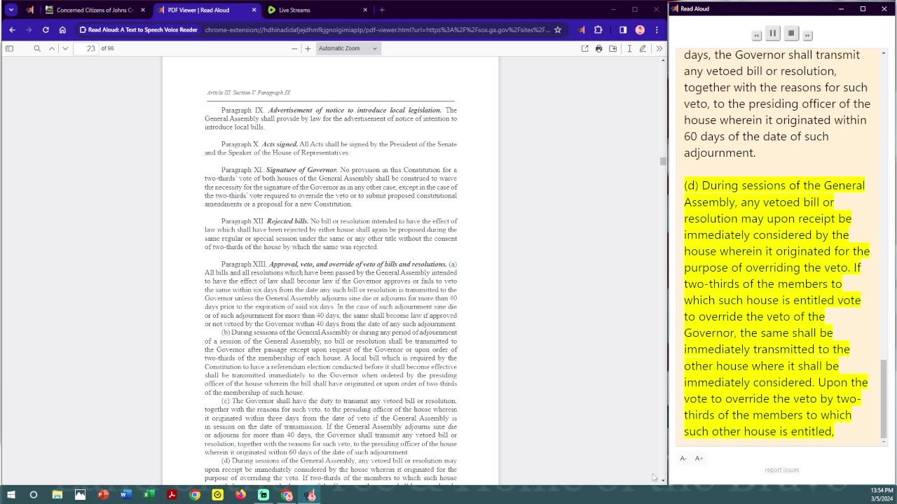Pause playback in the Read Aloud window
Viewport: 897px width, 504px height.
click(773, 34)
